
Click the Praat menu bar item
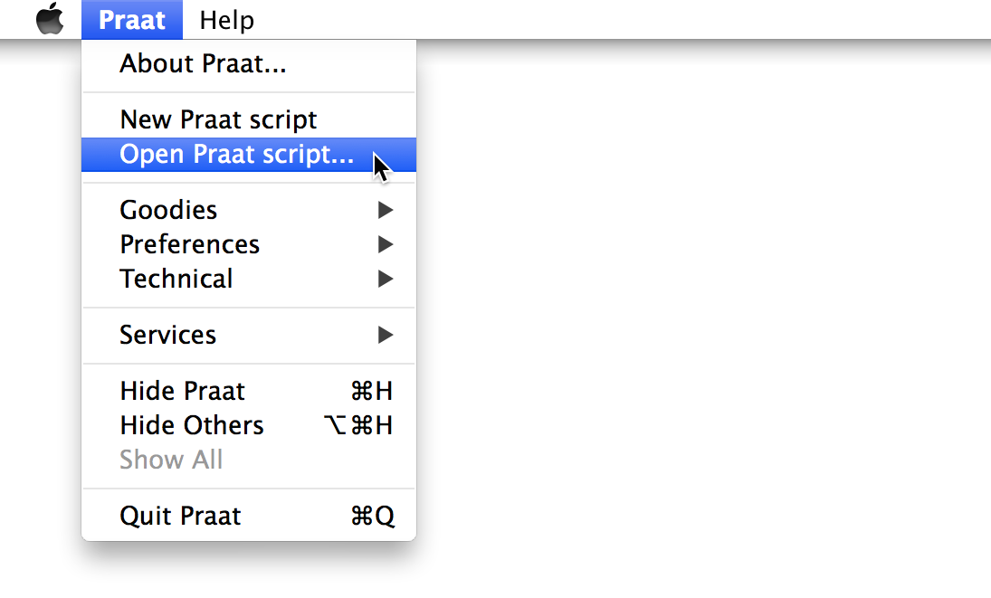click(x=132, y=19)
